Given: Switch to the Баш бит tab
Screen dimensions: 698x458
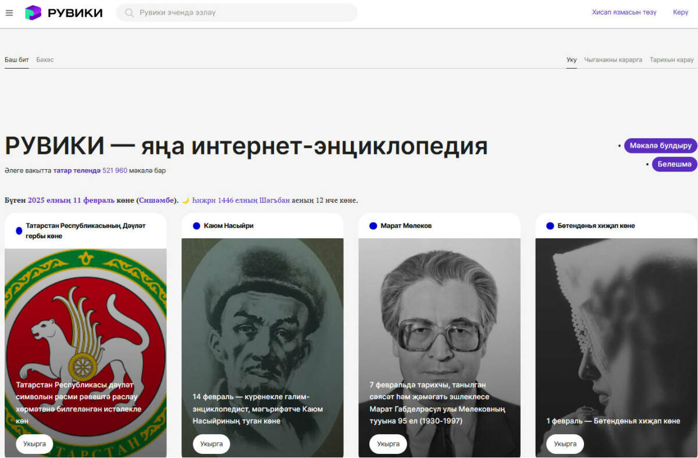Looking at the screenshot, I should click(17, 60).
